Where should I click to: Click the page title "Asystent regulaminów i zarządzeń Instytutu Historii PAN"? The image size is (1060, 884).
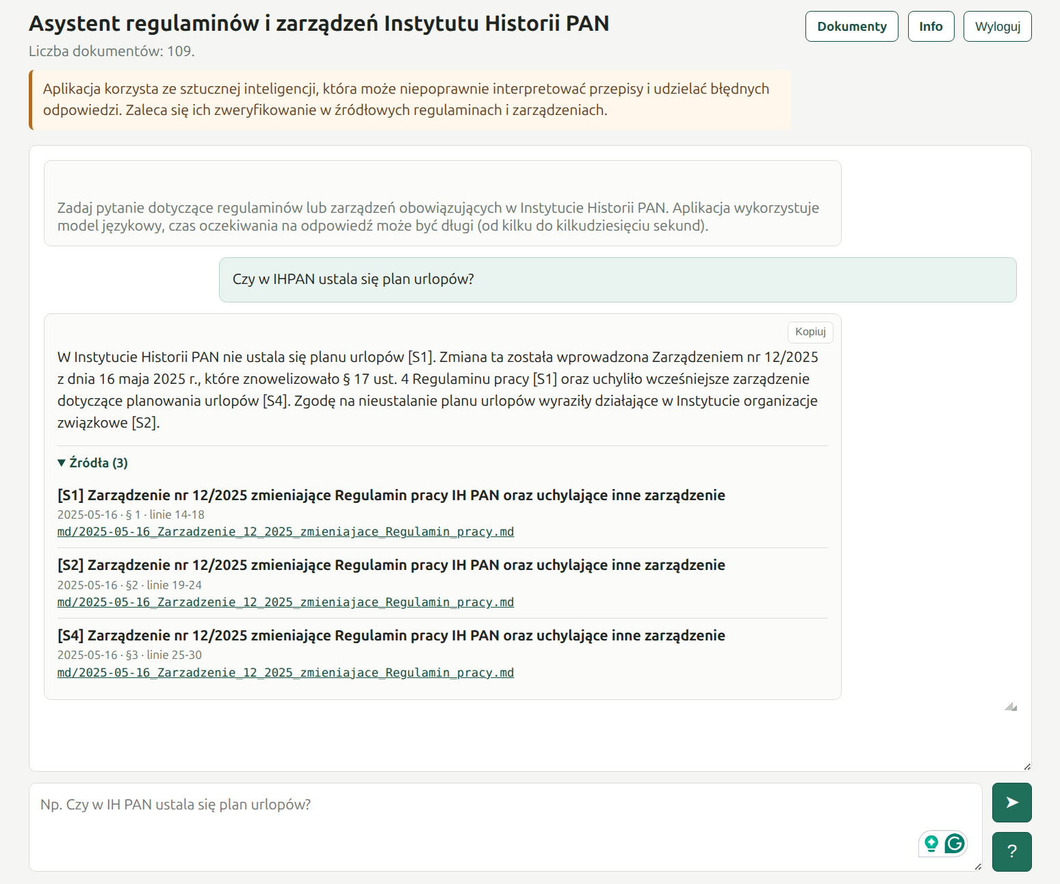point(319,24)
